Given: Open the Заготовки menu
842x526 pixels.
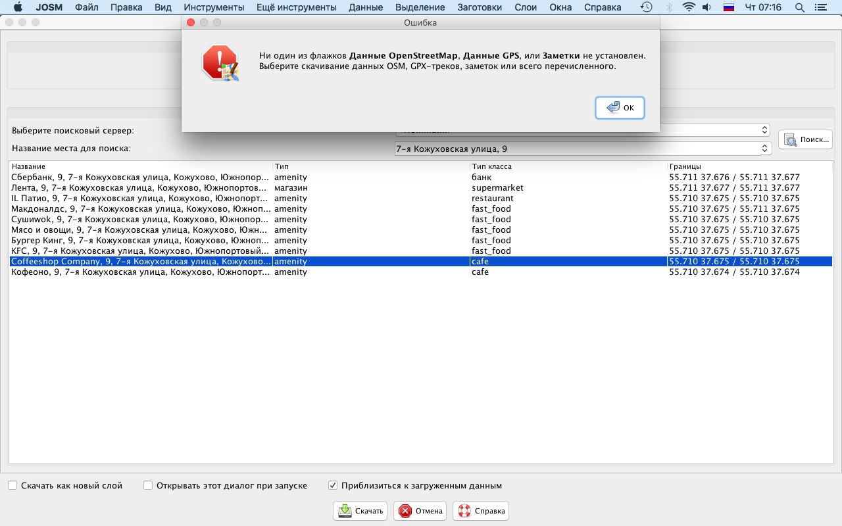Looking at the screenshot, I should pos(480,7).
